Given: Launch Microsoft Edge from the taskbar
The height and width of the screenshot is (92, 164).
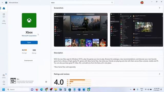Looking at the screenshot, I should (42, 89).
